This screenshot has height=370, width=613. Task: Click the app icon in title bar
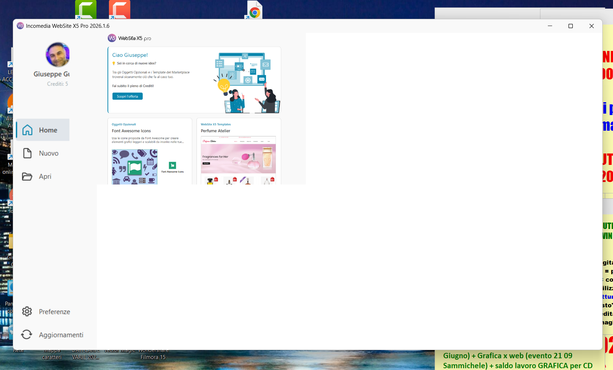(x=20, y=26)
